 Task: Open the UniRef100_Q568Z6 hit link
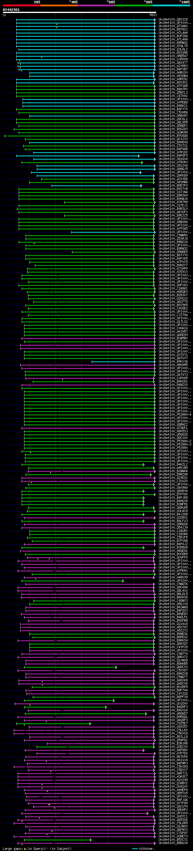173,435
